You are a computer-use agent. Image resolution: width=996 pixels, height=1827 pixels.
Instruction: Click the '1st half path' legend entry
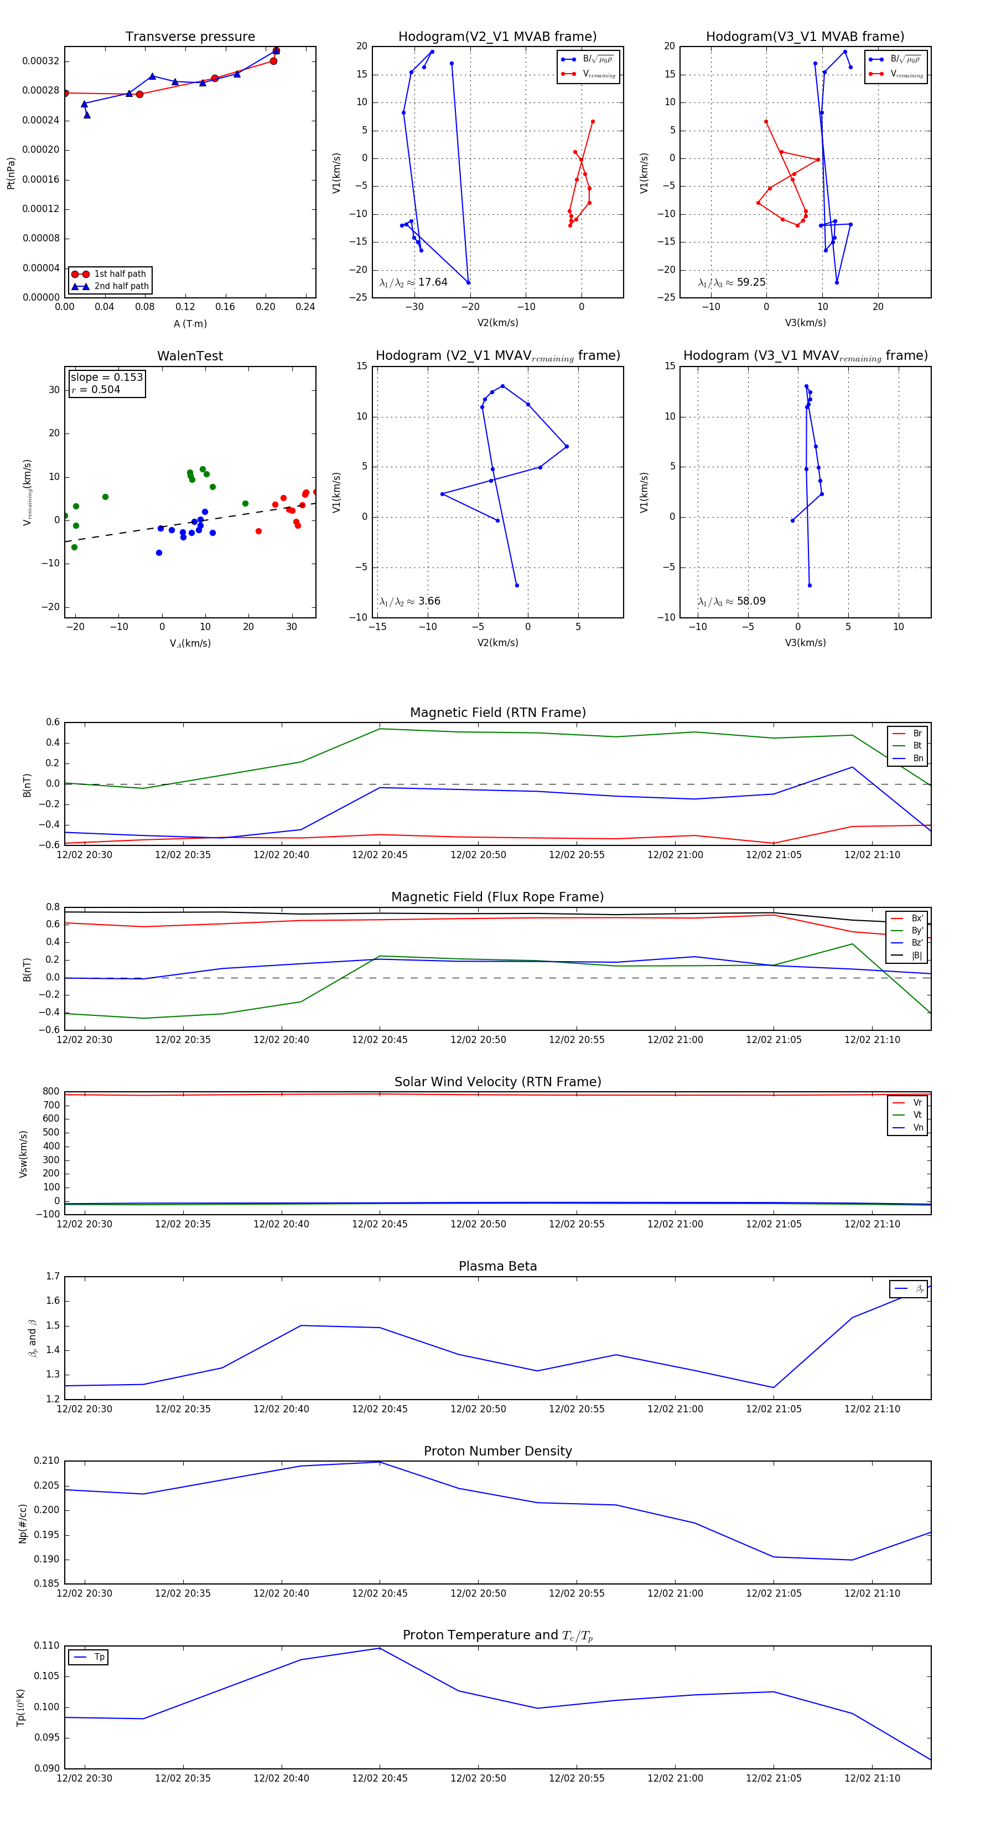[x=110, y=273]
